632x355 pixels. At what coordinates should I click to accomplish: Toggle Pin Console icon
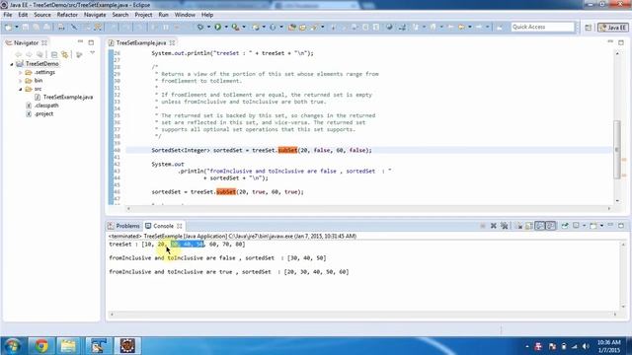coord(565,226)
